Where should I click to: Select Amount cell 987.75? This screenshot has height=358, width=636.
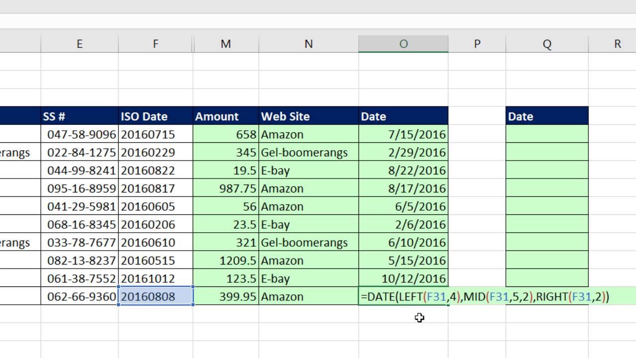click(226, 188)
